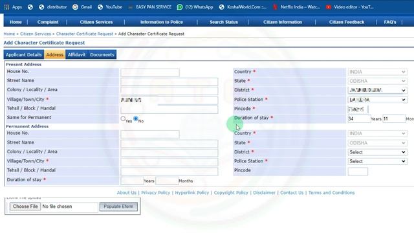Select Yes for Same for Permanent
Image resolution: width=414 pixels, height=233 pixels.
click(x=123, y=118)
